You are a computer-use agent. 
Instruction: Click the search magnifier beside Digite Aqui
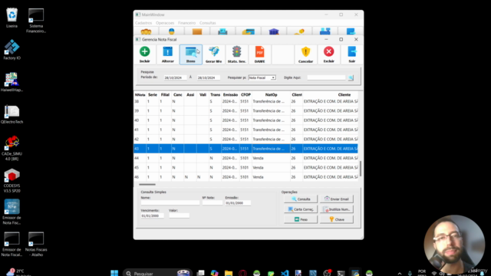[351, 77]
